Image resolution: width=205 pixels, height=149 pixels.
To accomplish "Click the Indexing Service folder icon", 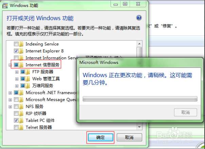I will pos(21,44).
